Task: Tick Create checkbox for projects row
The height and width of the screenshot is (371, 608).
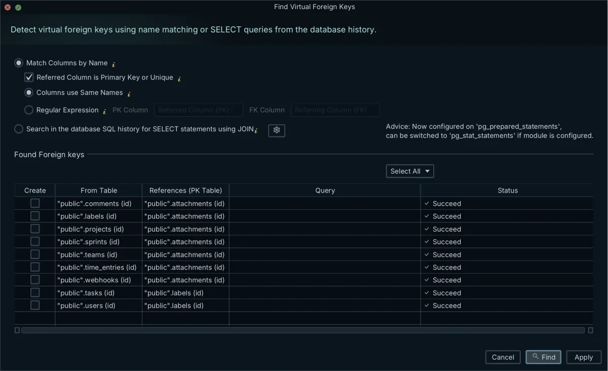Action: tap(35, 229)
